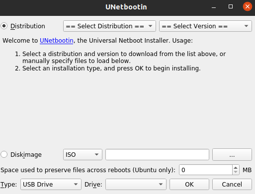Open the Select Distribution dropdown
The image size is (255, 194).
[109, 26]
